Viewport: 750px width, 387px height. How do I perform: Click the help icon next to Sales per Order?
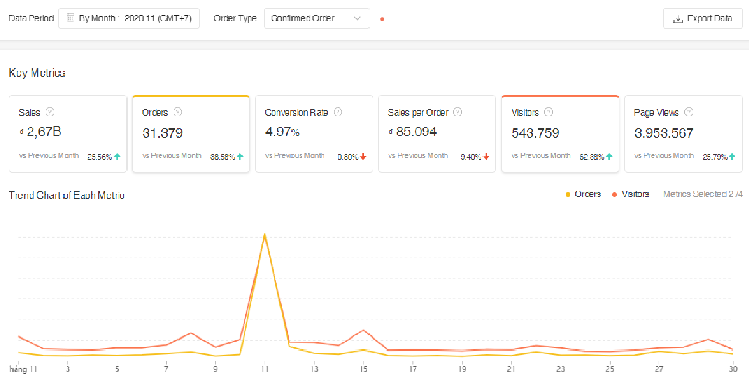coord(457,112)
